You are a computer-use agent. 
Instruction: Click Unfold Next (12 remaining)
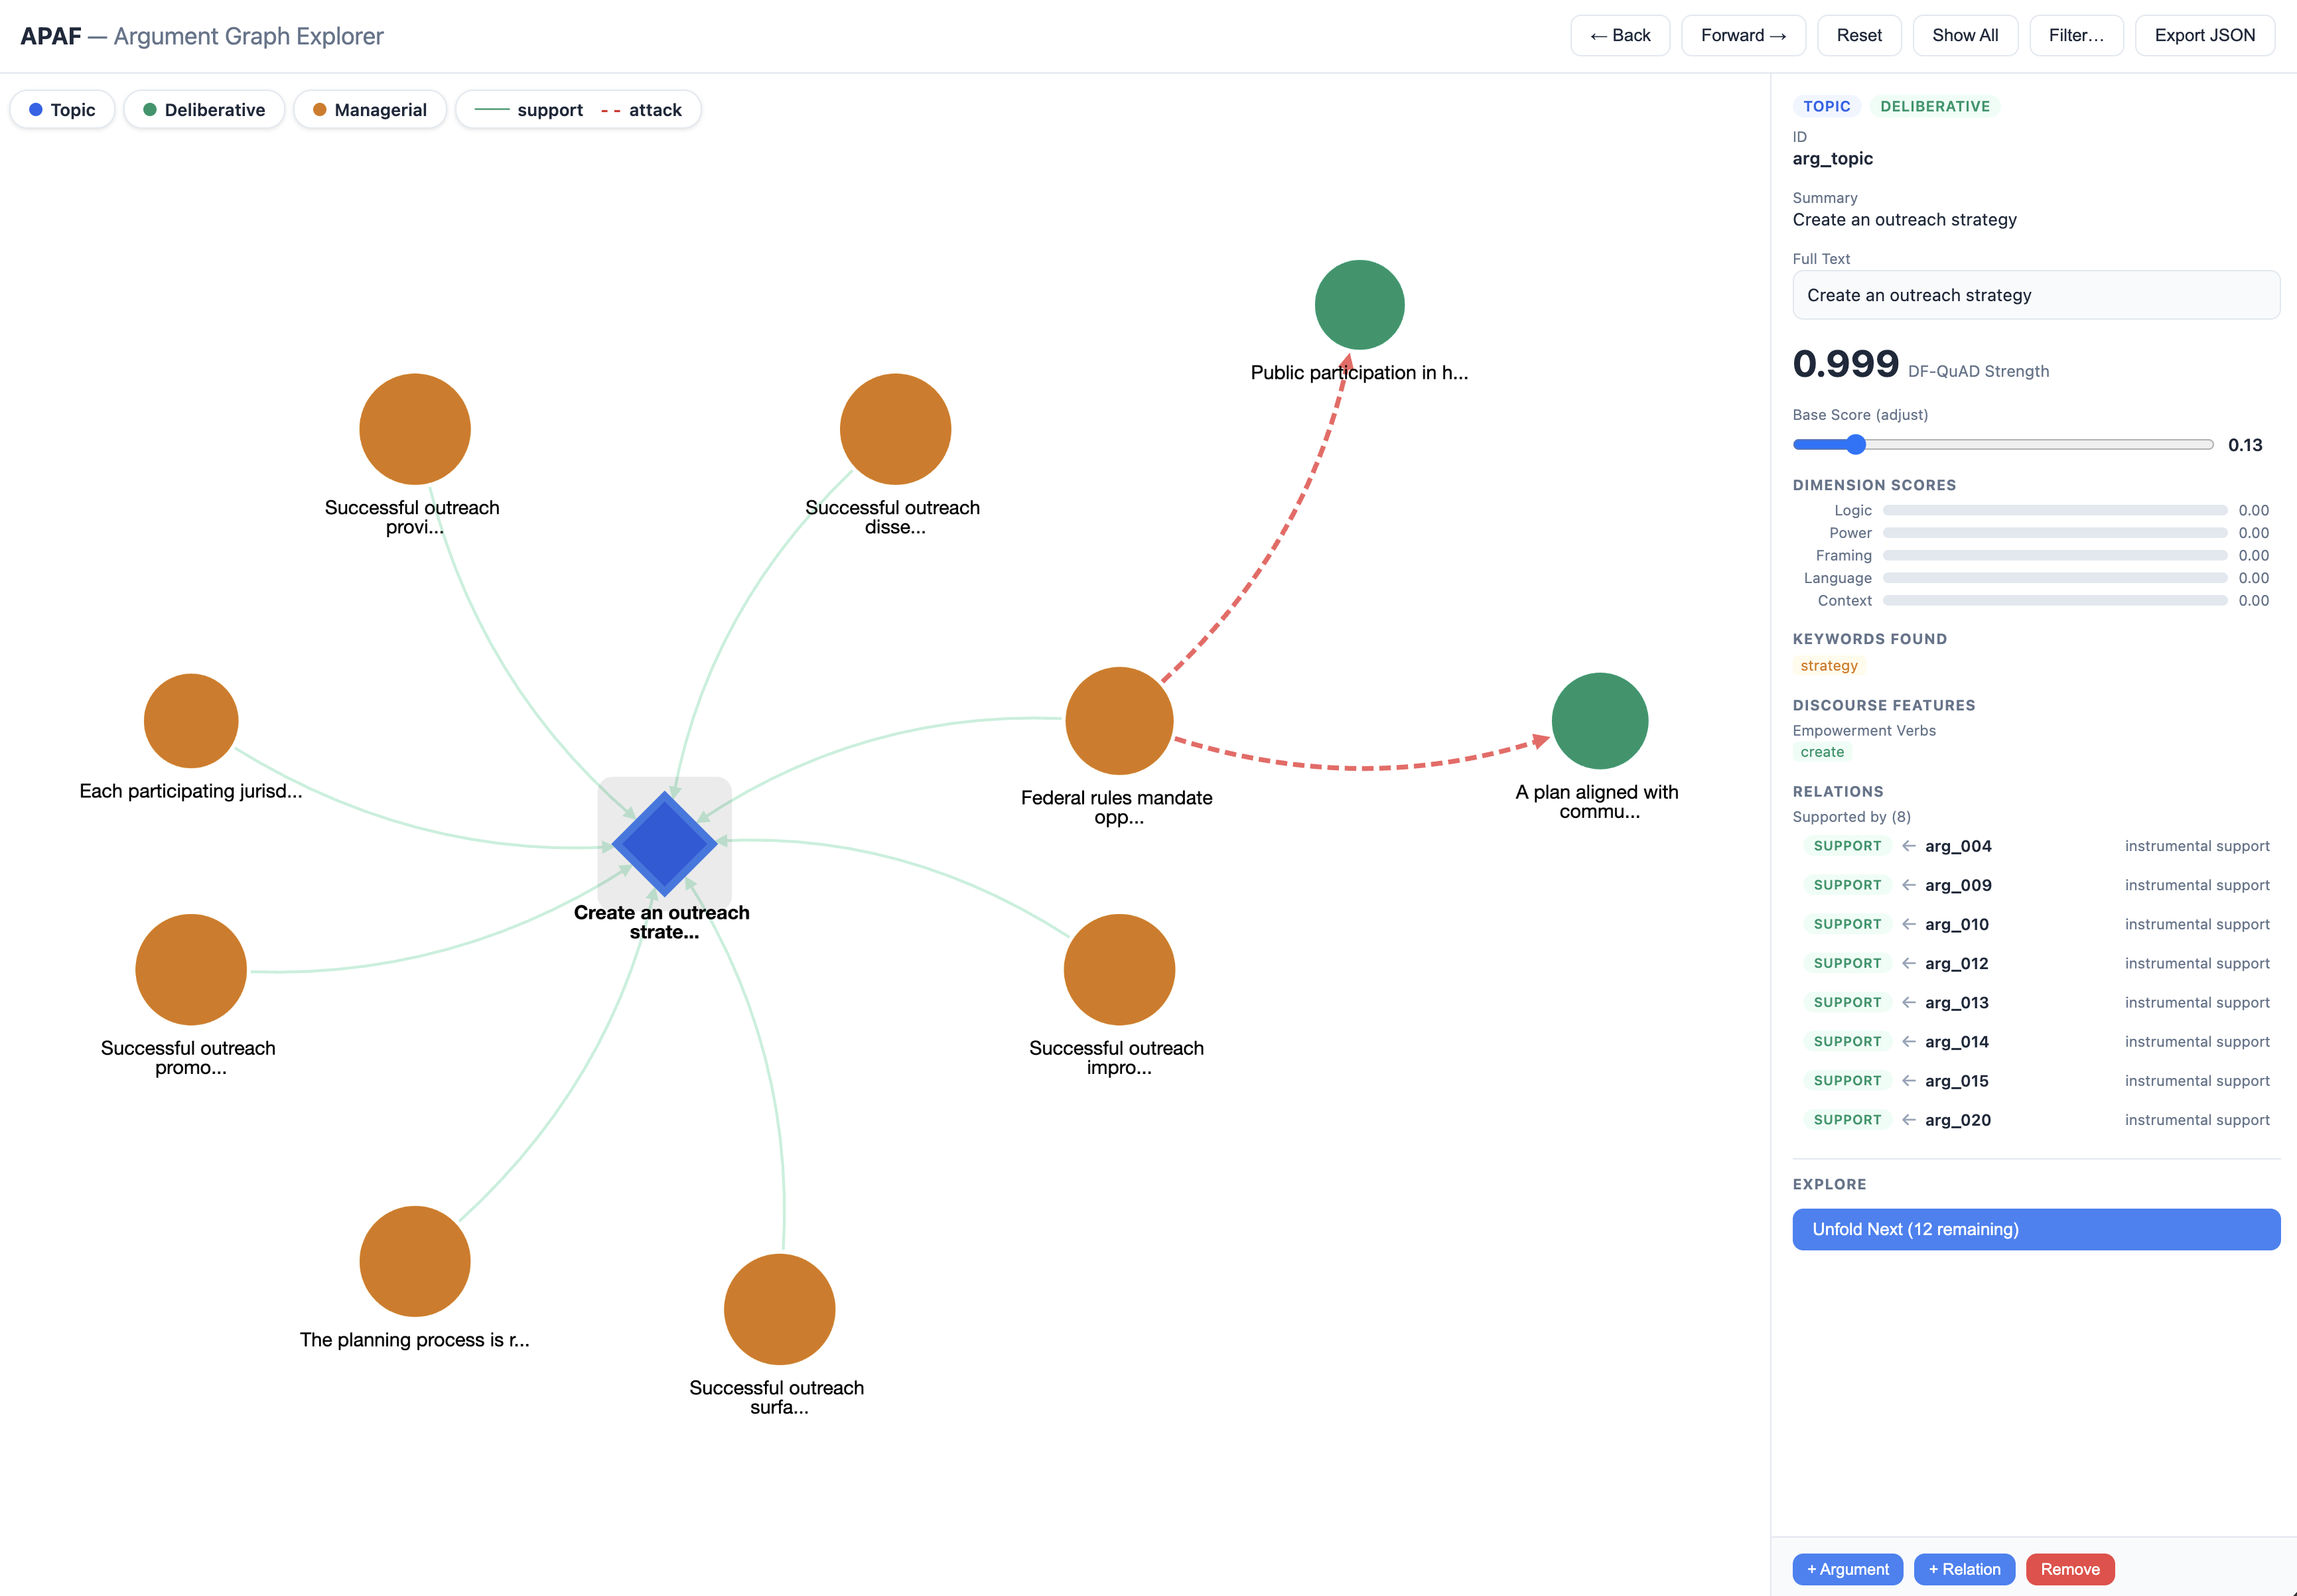(2036, 1229)
